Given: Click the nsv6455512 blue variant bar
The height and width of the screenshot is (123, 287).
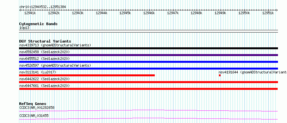Looking at the screenshot, I should click(x=148, y=62).
